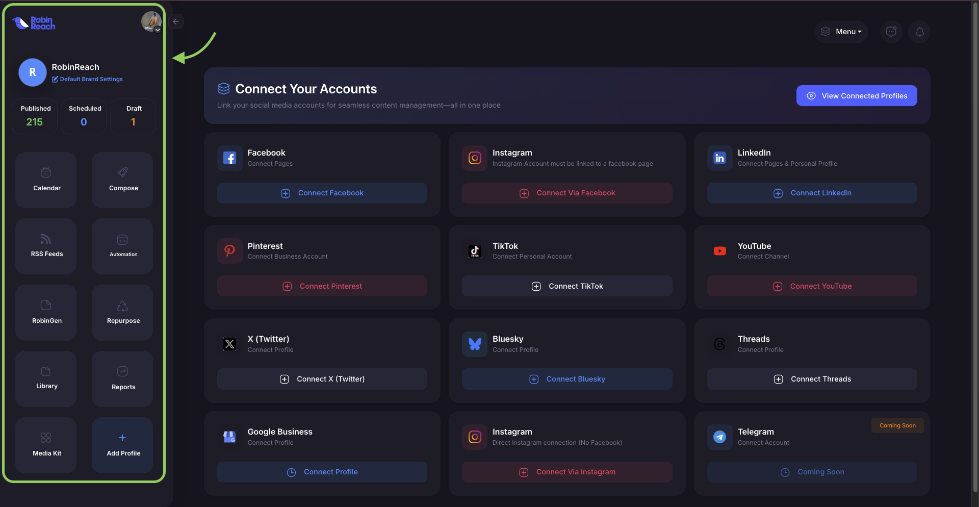
Task: Click View Connected Profiles button
Action: [x=857, y=96]
